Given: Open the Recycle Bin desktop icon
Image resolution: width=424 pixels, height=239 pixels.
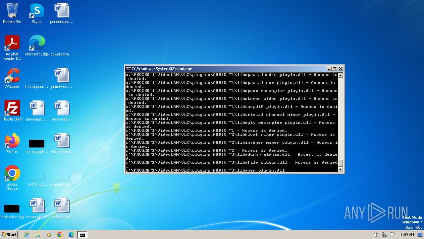Looking at the screenshot, I should (x=12, y=13).
